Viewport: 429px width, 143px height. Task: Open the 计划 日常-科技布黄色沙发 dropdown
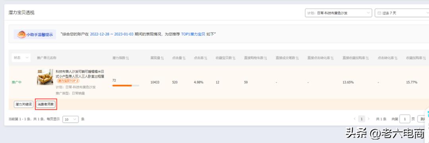338,13
